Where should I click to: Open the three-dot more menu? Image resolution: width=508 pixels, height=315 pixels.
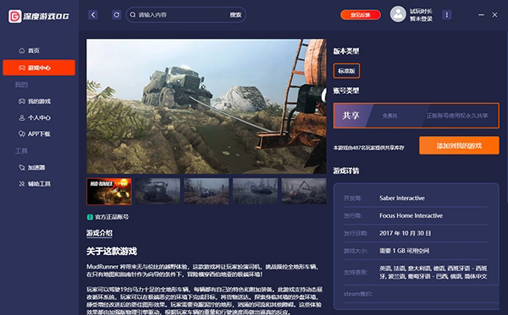(x=447, y=15)
